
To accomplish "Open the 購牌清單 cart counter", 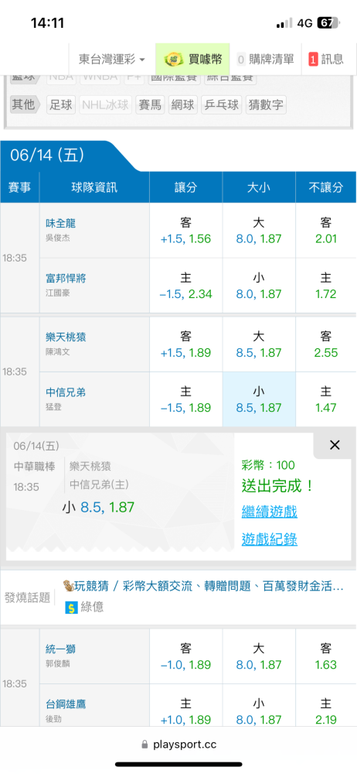I will (265, 60).
